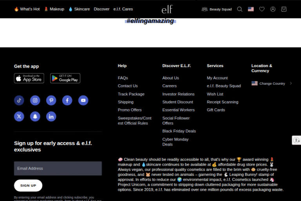Open the wishlist heart icon
This screenshot has width=301, height=201.
[x=262, y=9]
